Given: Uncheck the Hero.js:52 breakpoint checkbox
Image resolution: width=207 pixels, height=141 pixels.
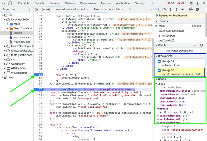Looking at the screenshot, I should click(159, 61).
